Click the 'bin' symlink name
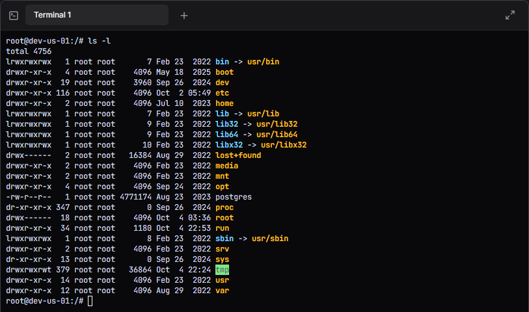Screen dimensions: 529x312 click(x=222, y=62)
